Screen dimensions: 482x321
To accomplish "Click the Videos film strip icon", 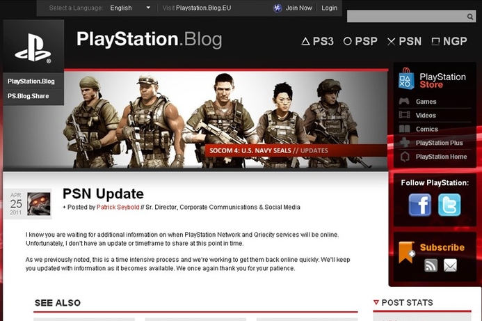I will [x=404, y=115].
